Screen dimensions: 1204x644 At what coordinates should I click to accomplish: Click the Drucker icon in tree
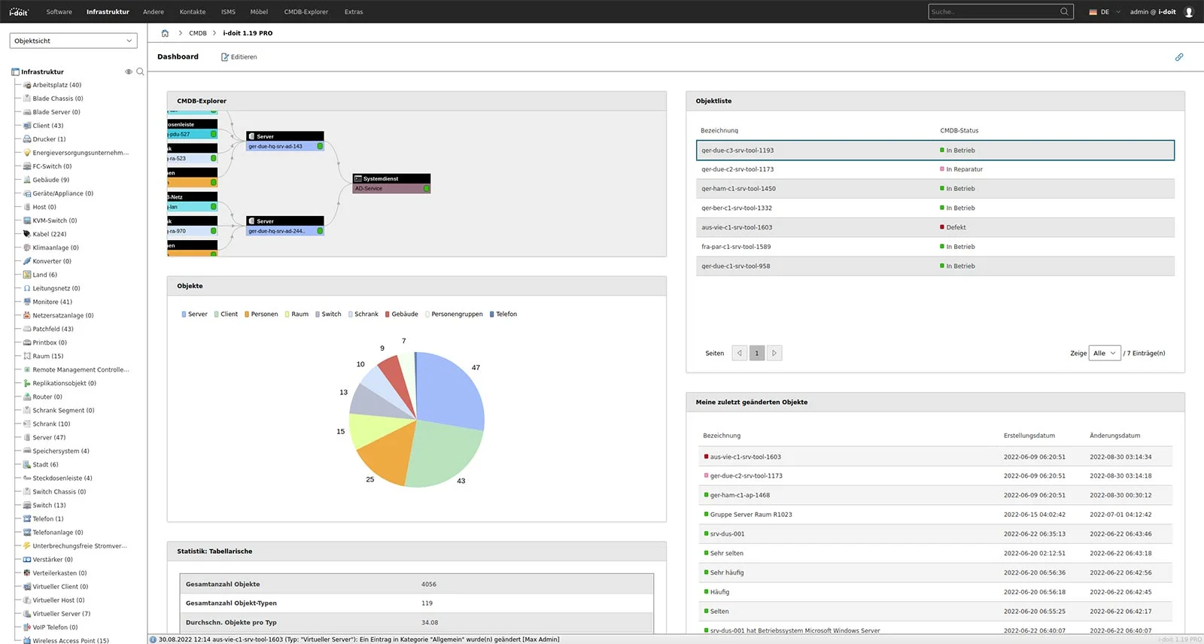(27, 139)
